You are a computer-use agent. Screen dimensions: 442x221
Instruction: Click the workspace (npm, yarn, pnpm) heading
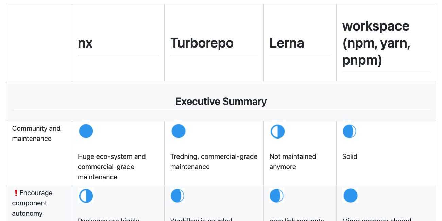pos(376,43)
